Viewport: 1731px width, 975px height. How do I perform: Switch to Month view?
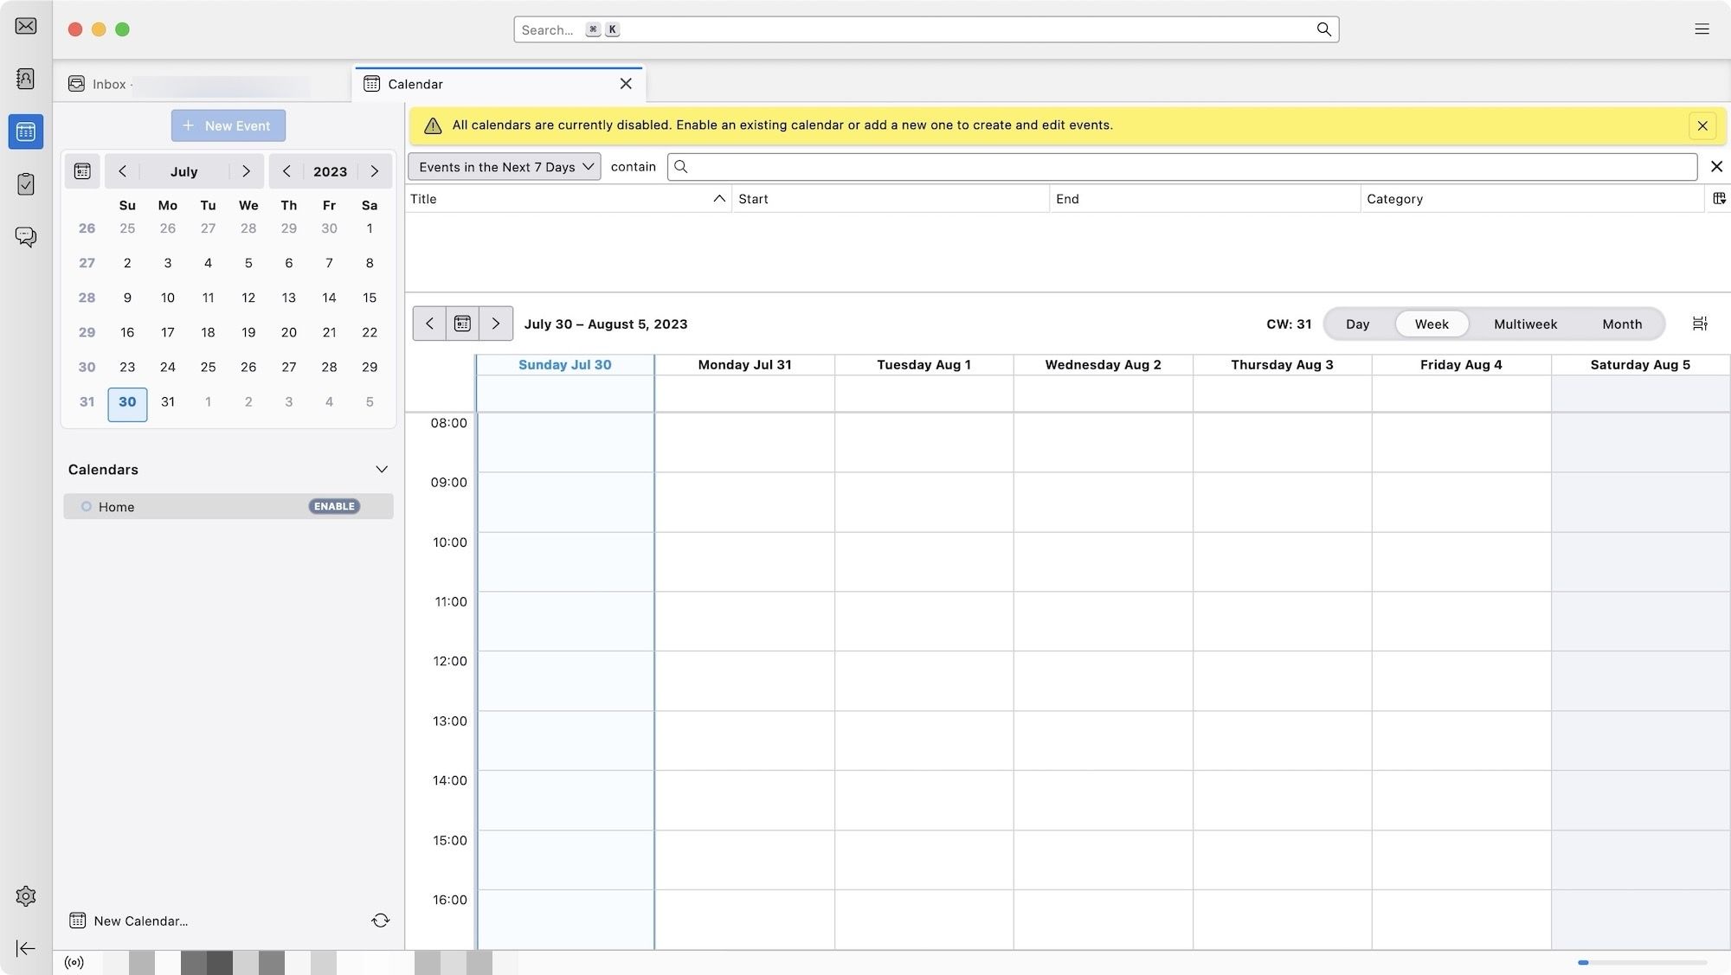pos(1622,324)
